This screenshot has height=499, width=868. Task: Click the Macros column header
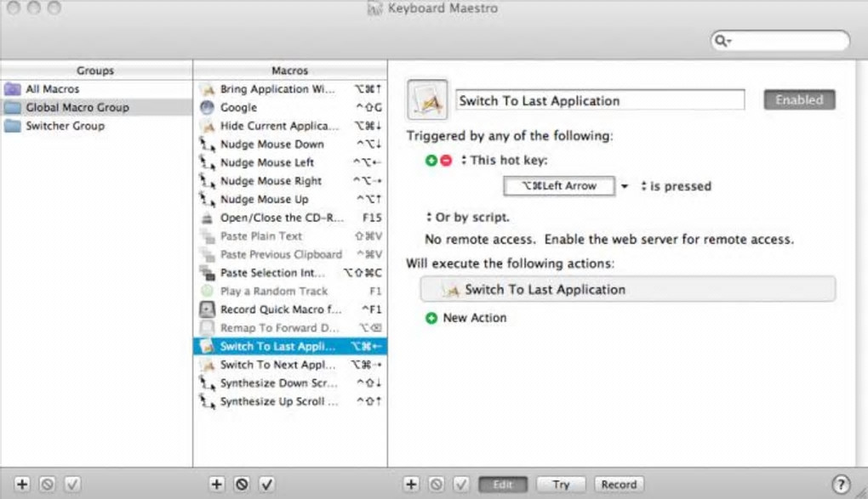(290, 71)
